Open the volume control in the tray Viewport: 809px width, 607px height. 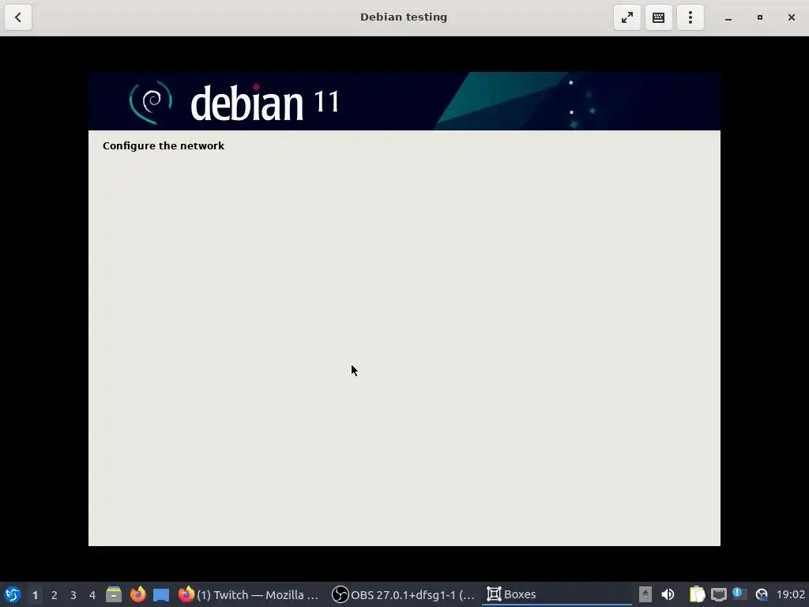coord(668,594)
